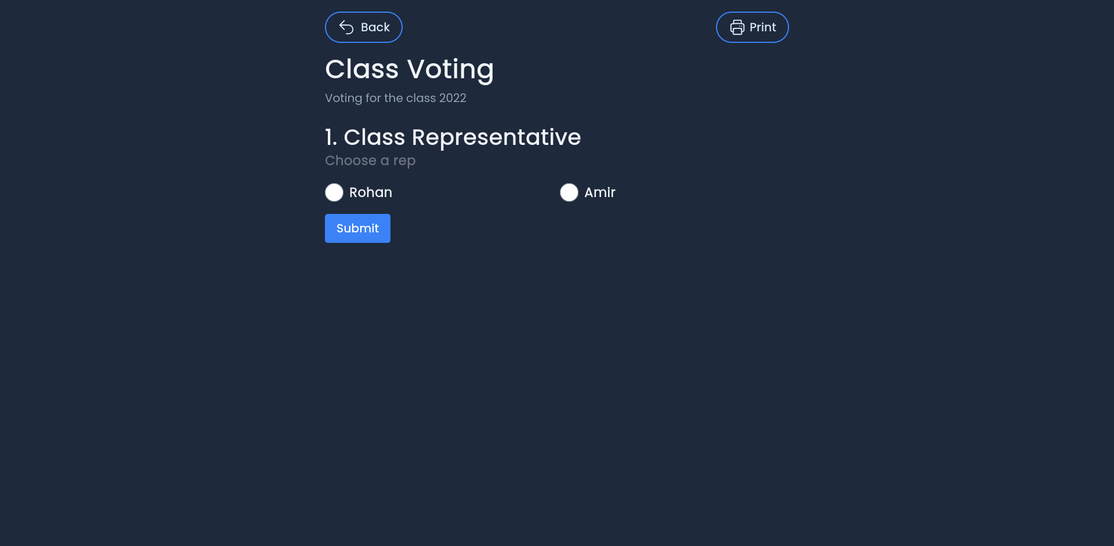1114x546 pixels.
Task: Click the Rohan name label
Action: [371, 192]
